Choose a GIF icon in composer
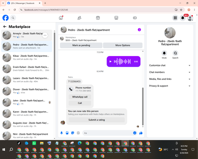 (x=78, y=133)
